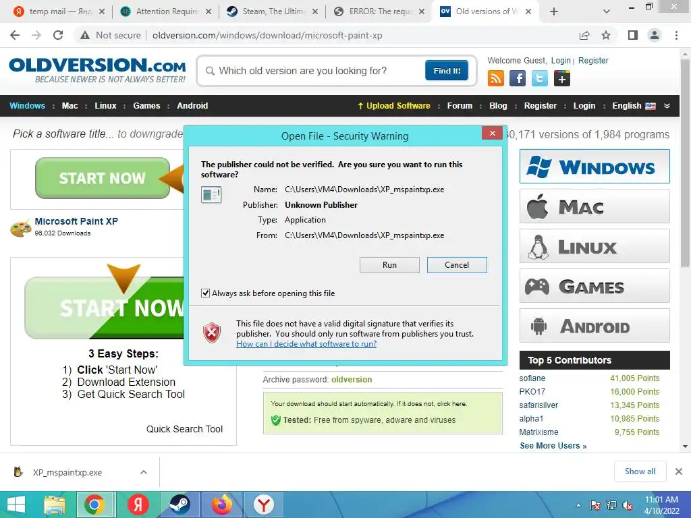This screenshot has height=518, width=691.
Task: Open contributor sofiane profile
Action: (532, 378)
